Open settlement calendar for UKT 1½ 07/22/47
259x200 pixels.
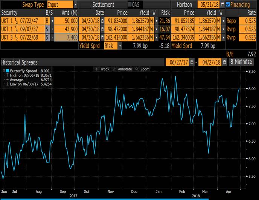point(102,21)
